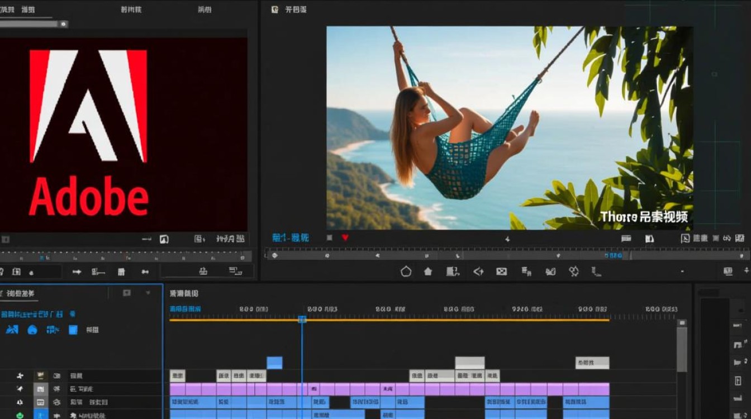Click the crossed-rectangle icon in program monitor controls
This screenshot has width=751, height=419.
501,272
